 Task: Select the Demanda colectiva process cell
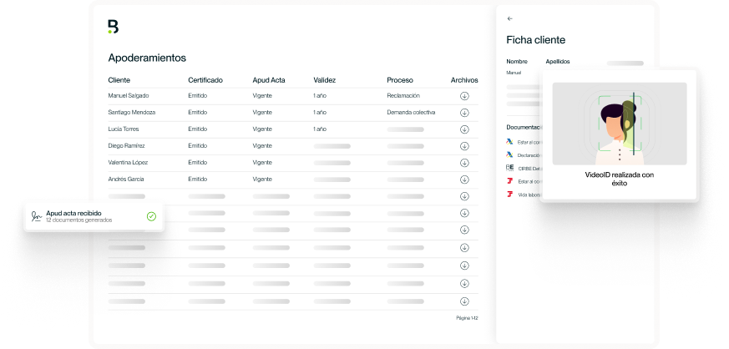[x=411, y=113]
